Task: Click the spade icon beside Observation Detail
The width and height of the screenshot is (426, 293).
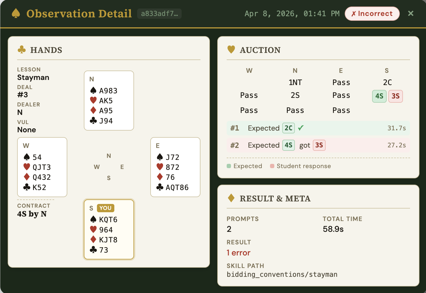Action: tap(16, 13)
